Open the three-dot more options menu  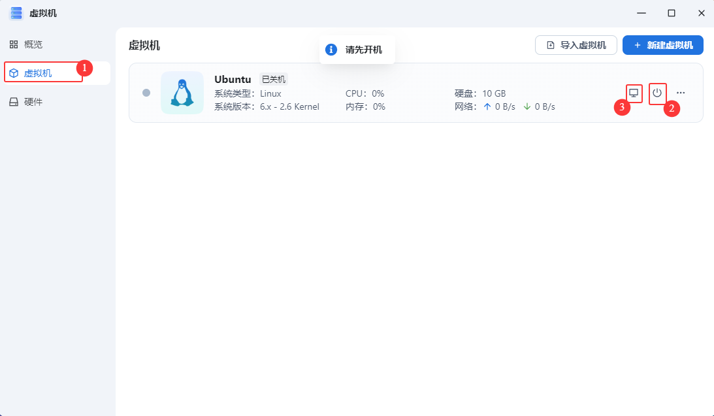681,93
